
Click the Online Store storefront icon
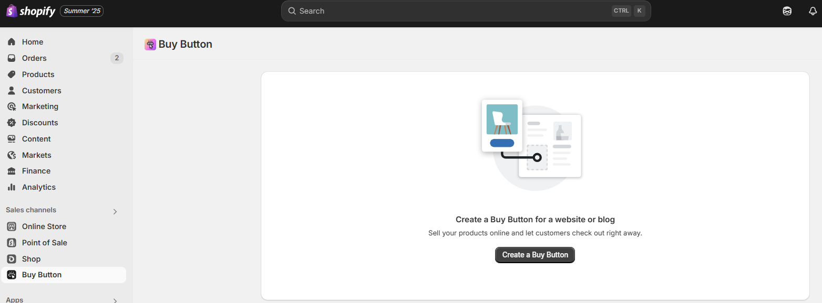[12, 226]
